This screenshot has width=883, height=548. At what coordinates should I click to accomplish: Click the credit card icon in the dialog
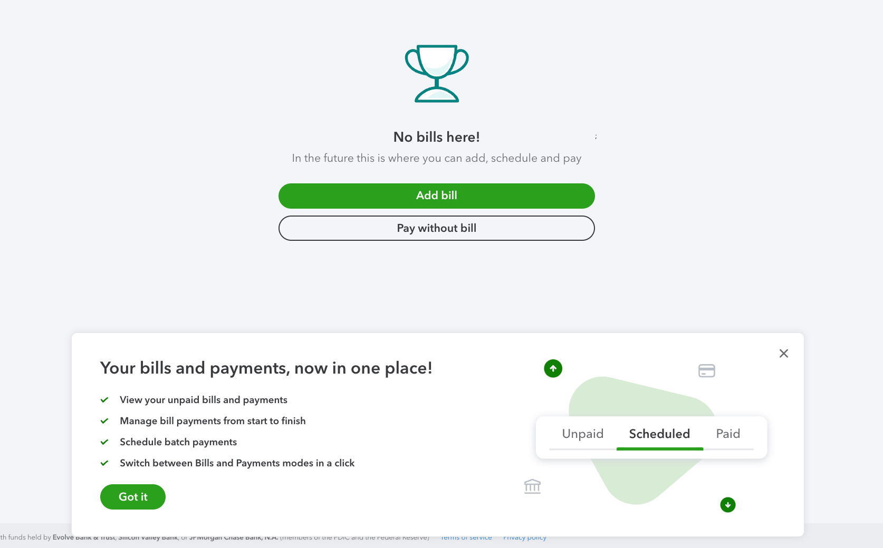[706, 370]
